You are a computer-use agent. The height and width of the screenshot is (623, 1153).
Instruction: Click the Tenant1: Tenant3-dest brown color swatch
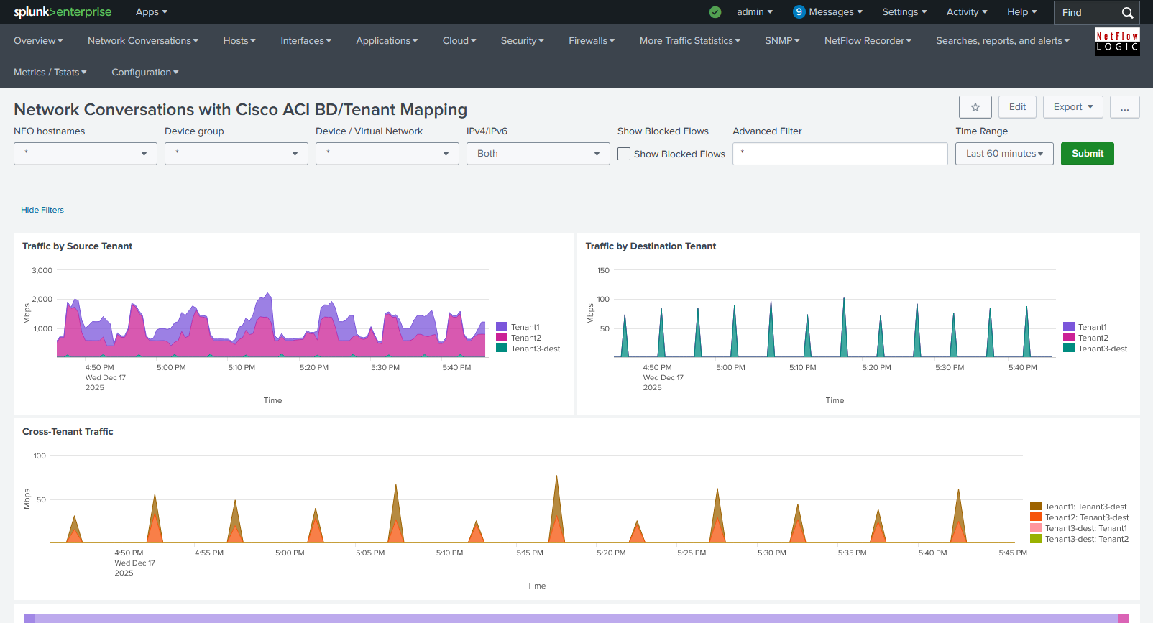coord(1036,507)
